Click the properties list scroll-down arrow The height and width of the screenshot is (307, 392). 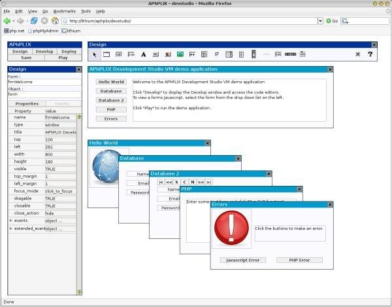[79, 292]
